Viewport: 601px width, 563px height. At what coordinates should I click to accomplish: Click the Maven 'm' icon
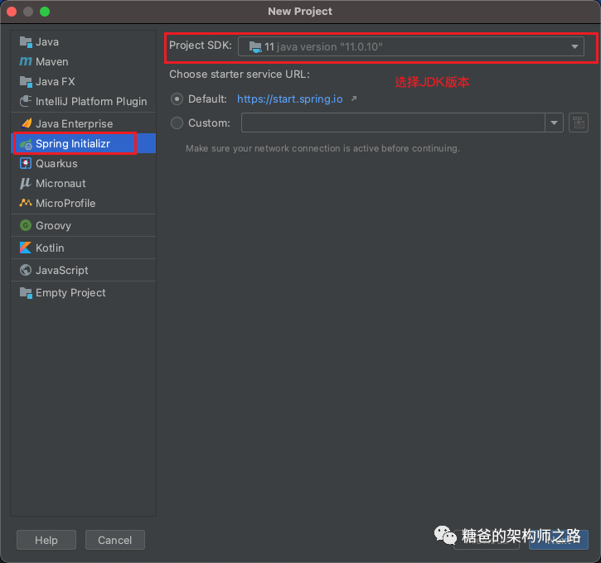click(x=26, y=61)
